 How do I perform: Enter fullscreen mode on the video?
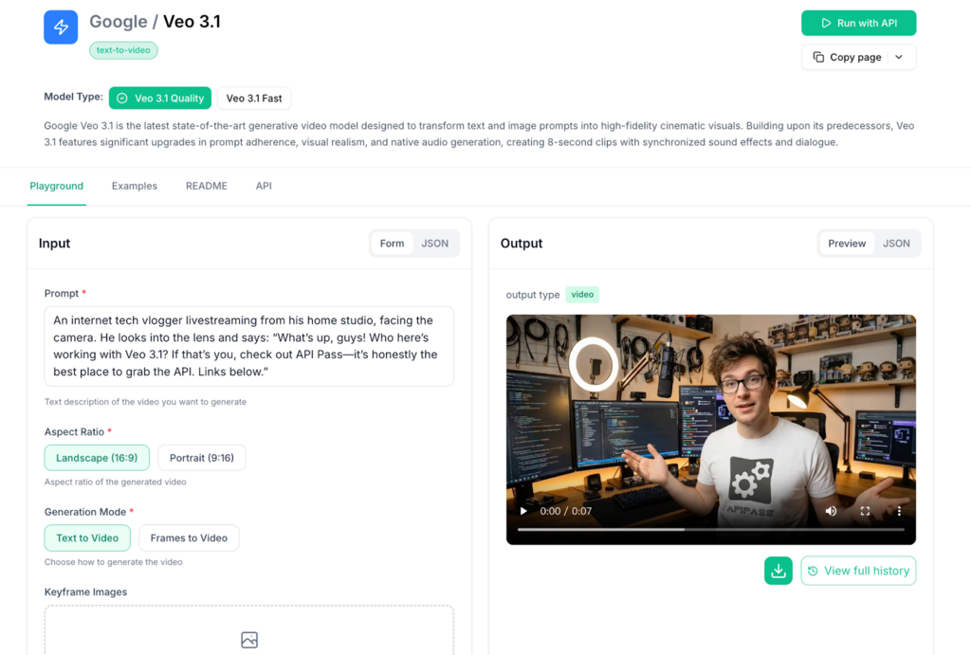pos(865,511)
